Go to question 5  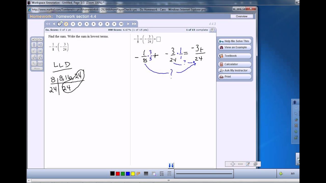87,24
